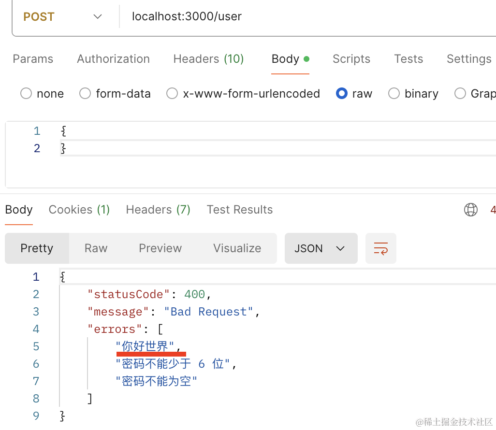The height and width of the screenshot is (430, 496).
Task: Select the raw body radio button
Action: pos(342,94)
